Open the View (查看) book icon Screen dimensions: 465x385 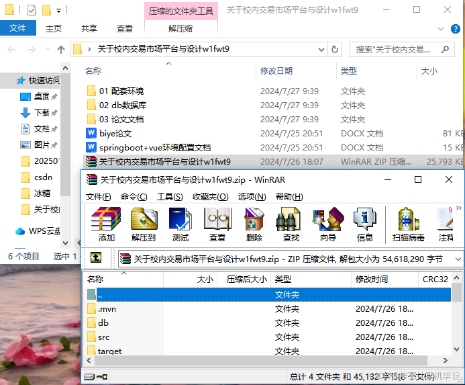(217, 224)
